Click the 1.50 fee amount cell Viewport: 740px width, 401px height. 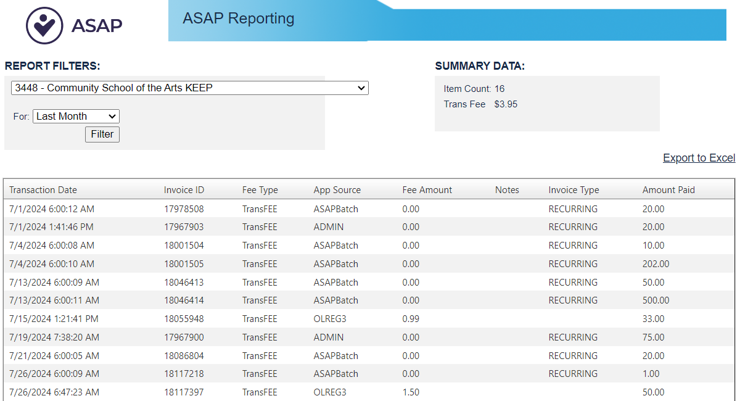point(411,392)
